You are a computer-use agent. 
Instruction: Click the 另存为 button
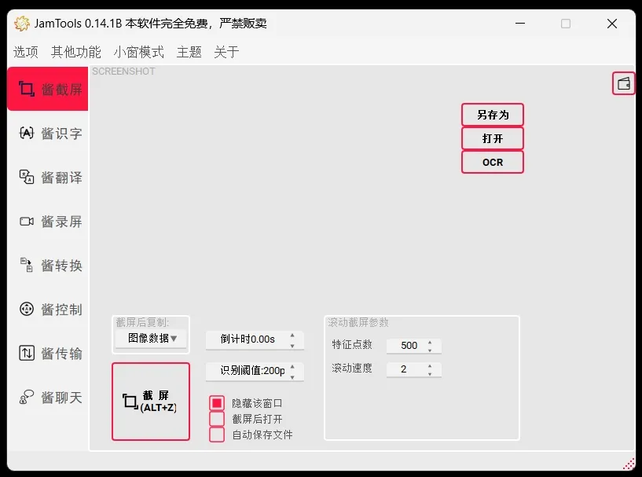pyautogui.click(x=493, y=115)
